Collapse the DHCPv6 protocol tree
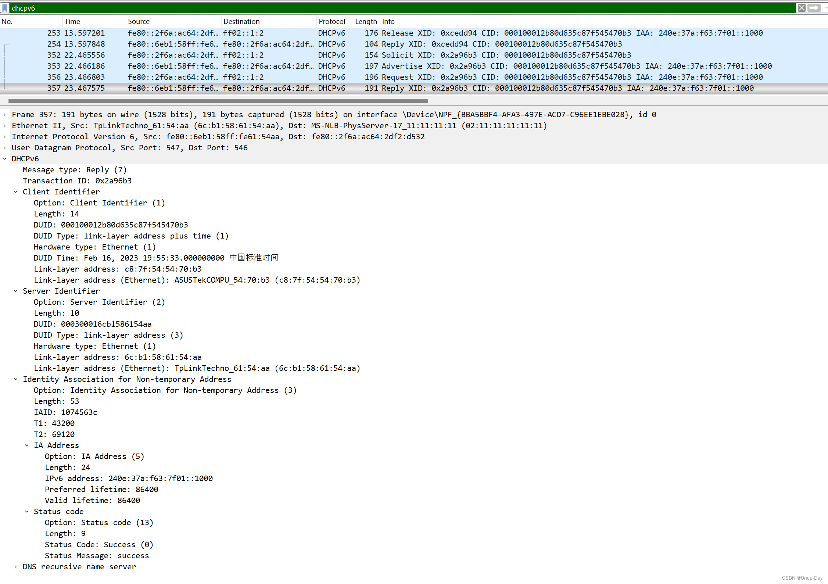This screenshot has height=584, width=828. pyautogui.click(x=4, y=159)
